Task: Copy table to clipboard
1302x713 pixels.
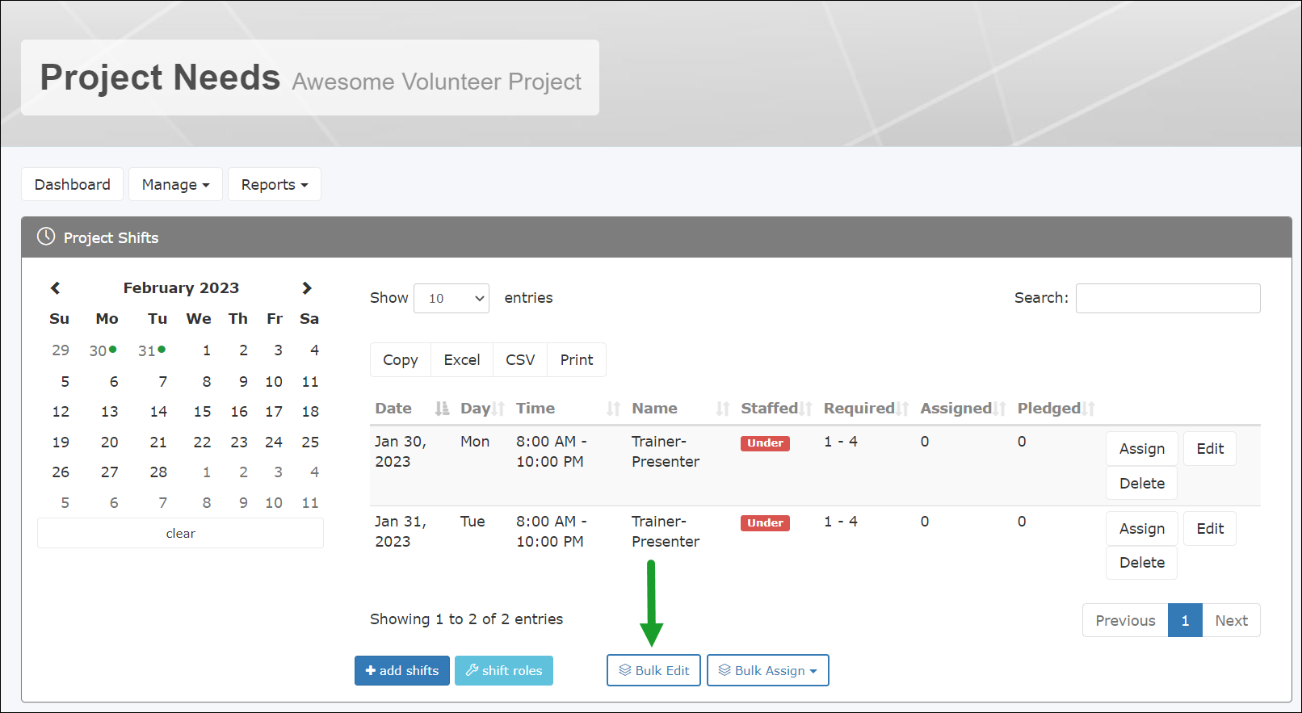Action: 401,360
